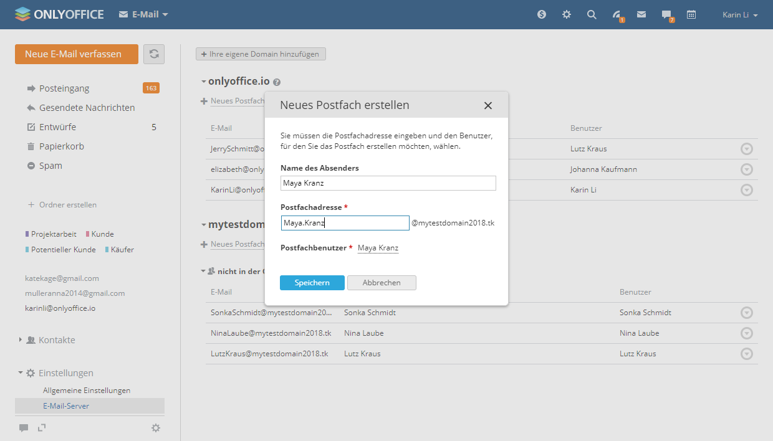Open the feed icon in header

click(617, 15)
